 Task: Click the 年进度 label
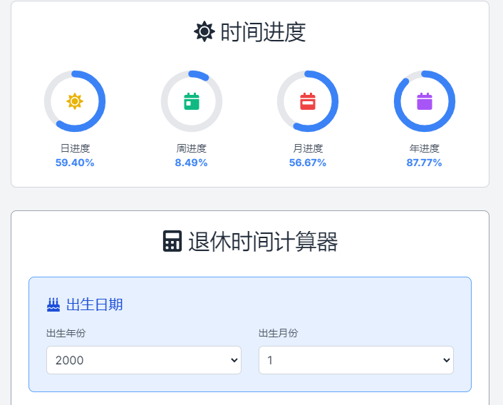coord(424,148)
